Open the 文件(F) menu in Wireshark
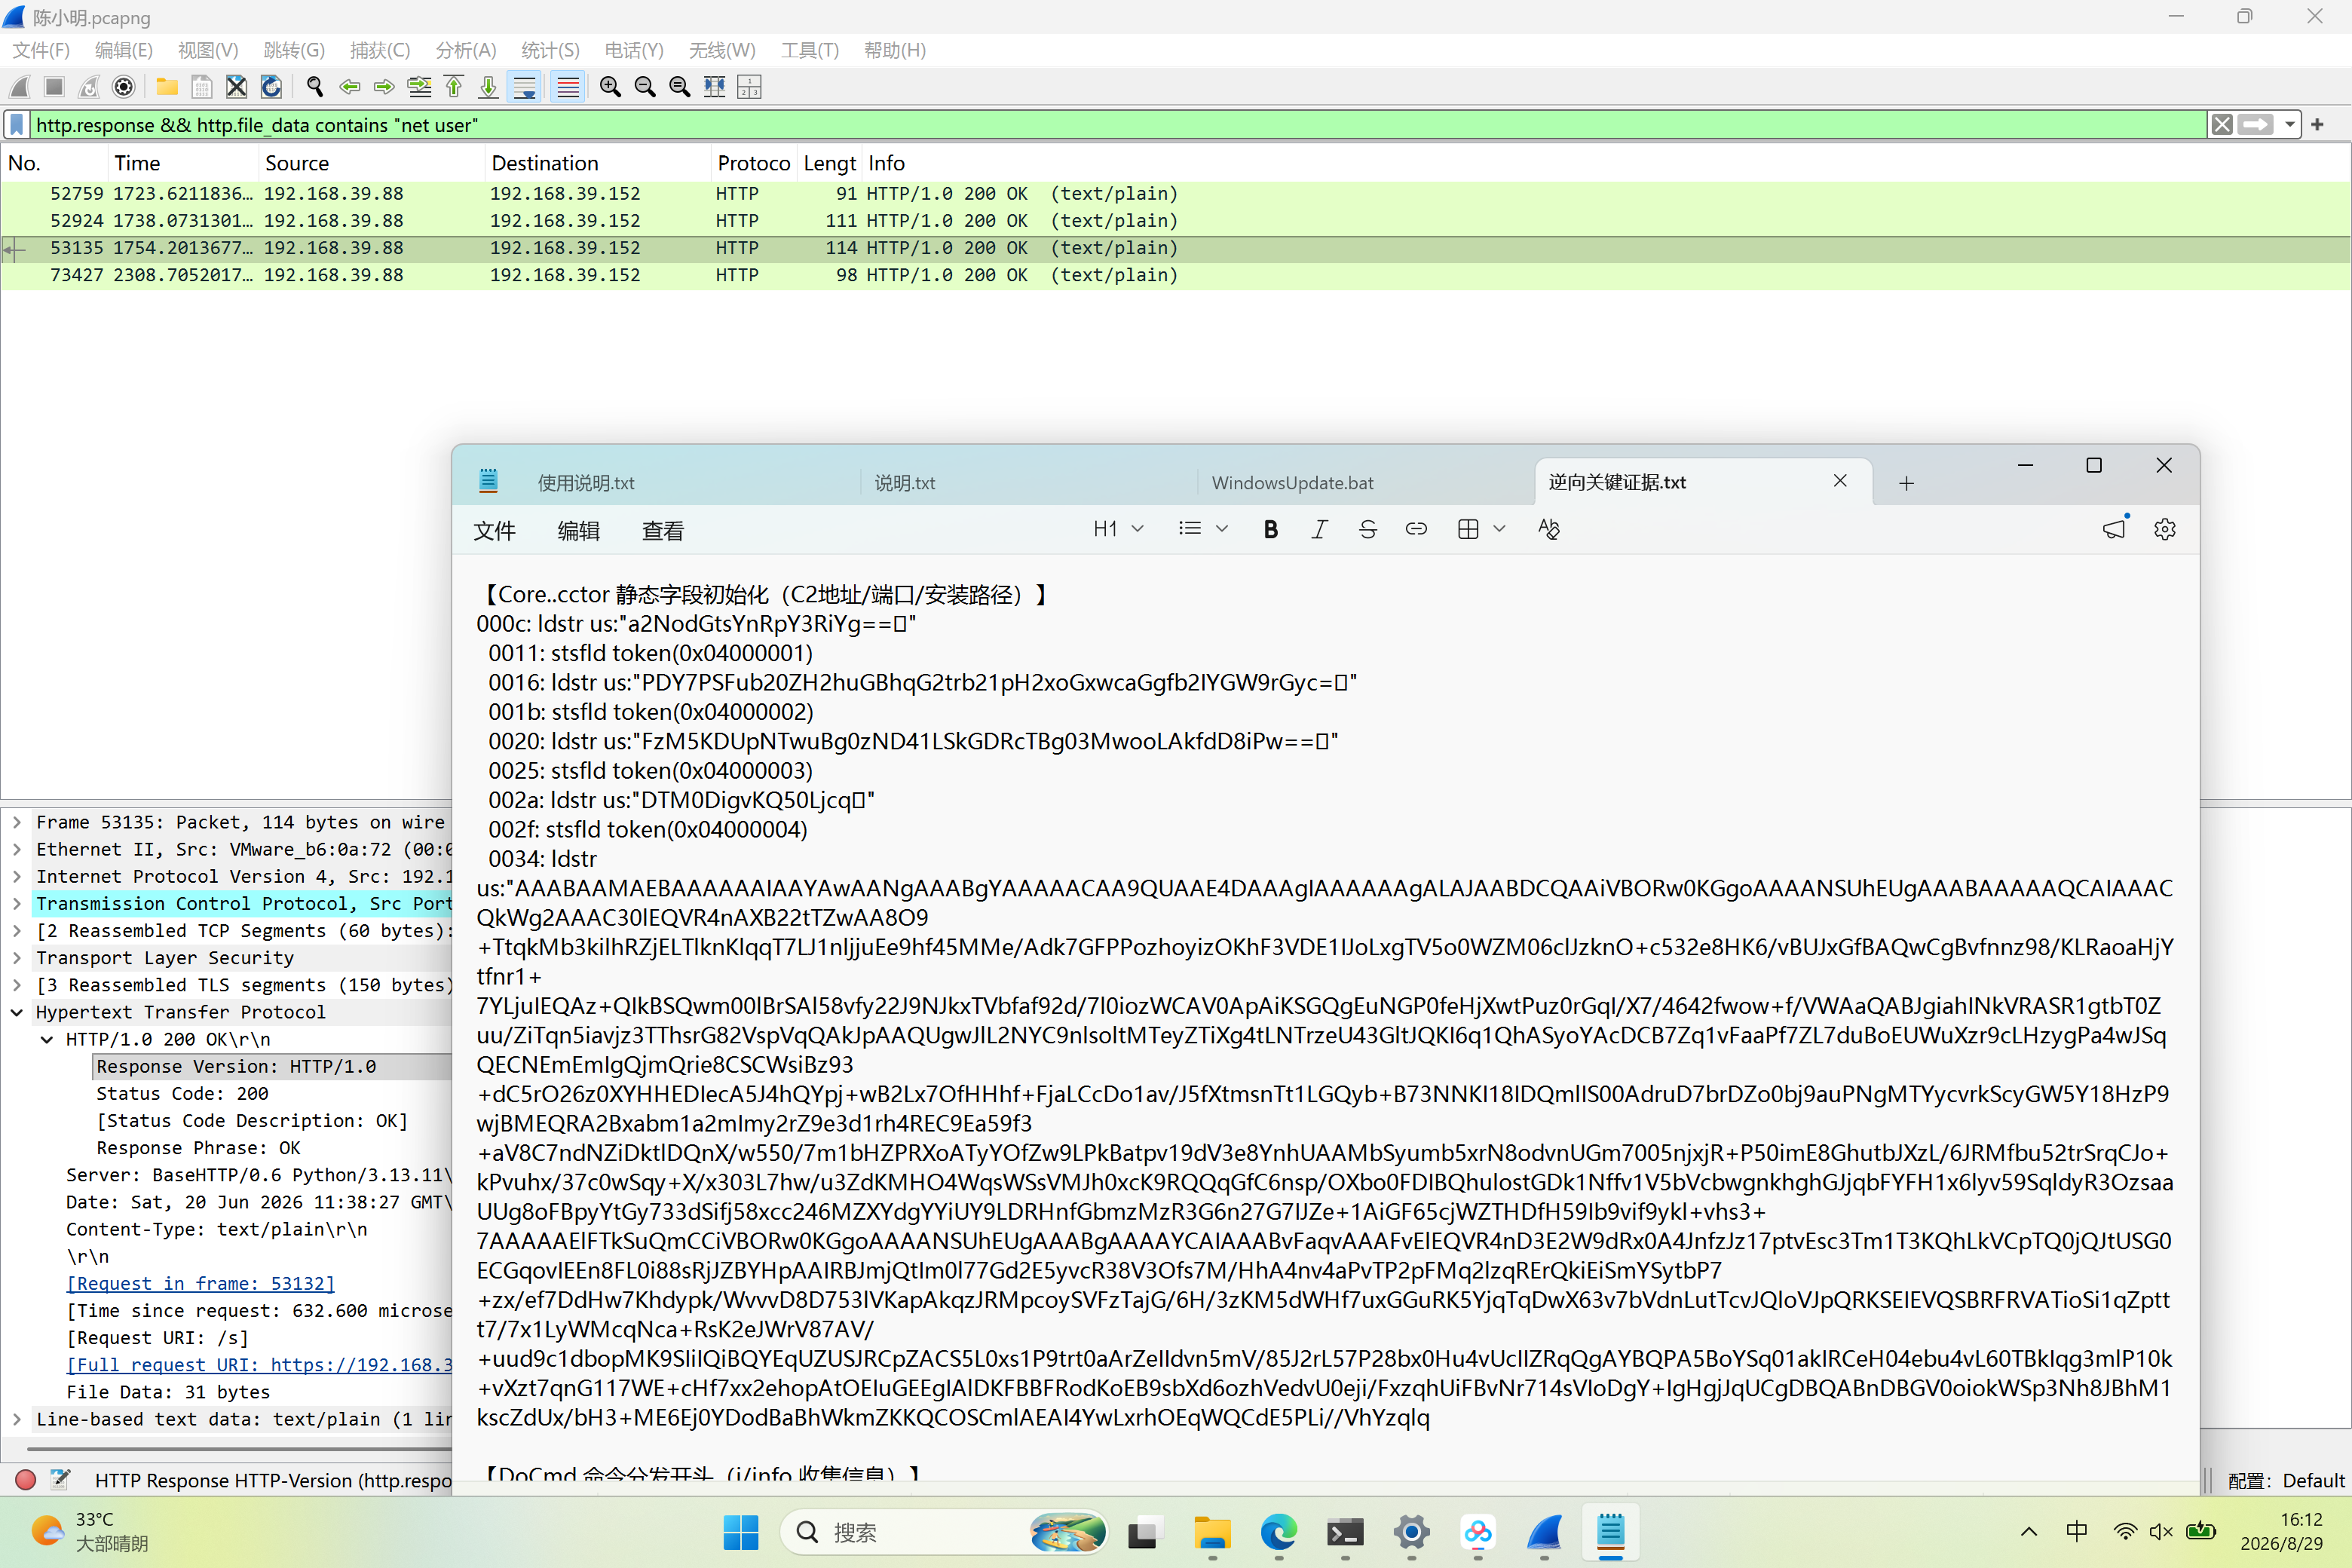This screenshot has height=1568, width=2352. click(x=41, y=50)
